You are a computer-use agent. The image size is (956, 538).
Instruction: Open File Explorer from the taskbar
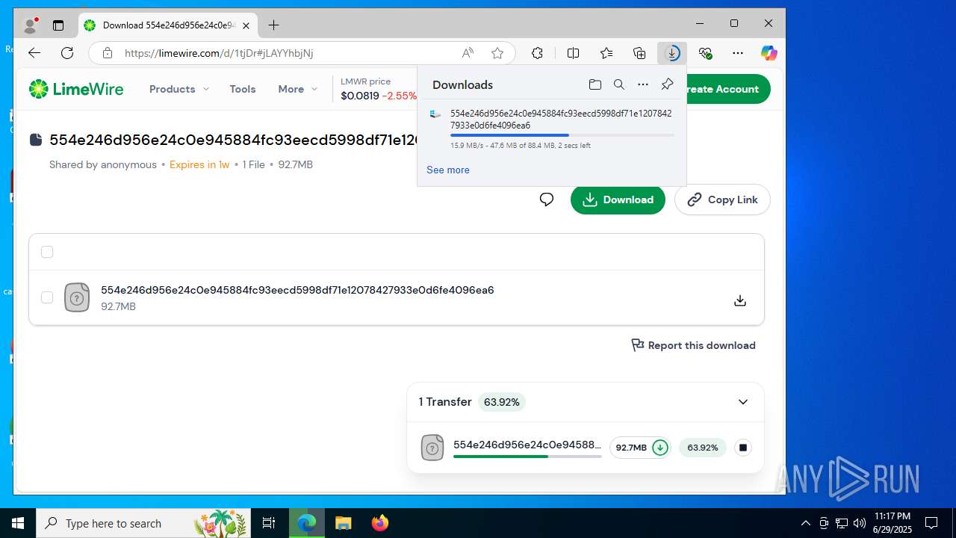point(343,523)
